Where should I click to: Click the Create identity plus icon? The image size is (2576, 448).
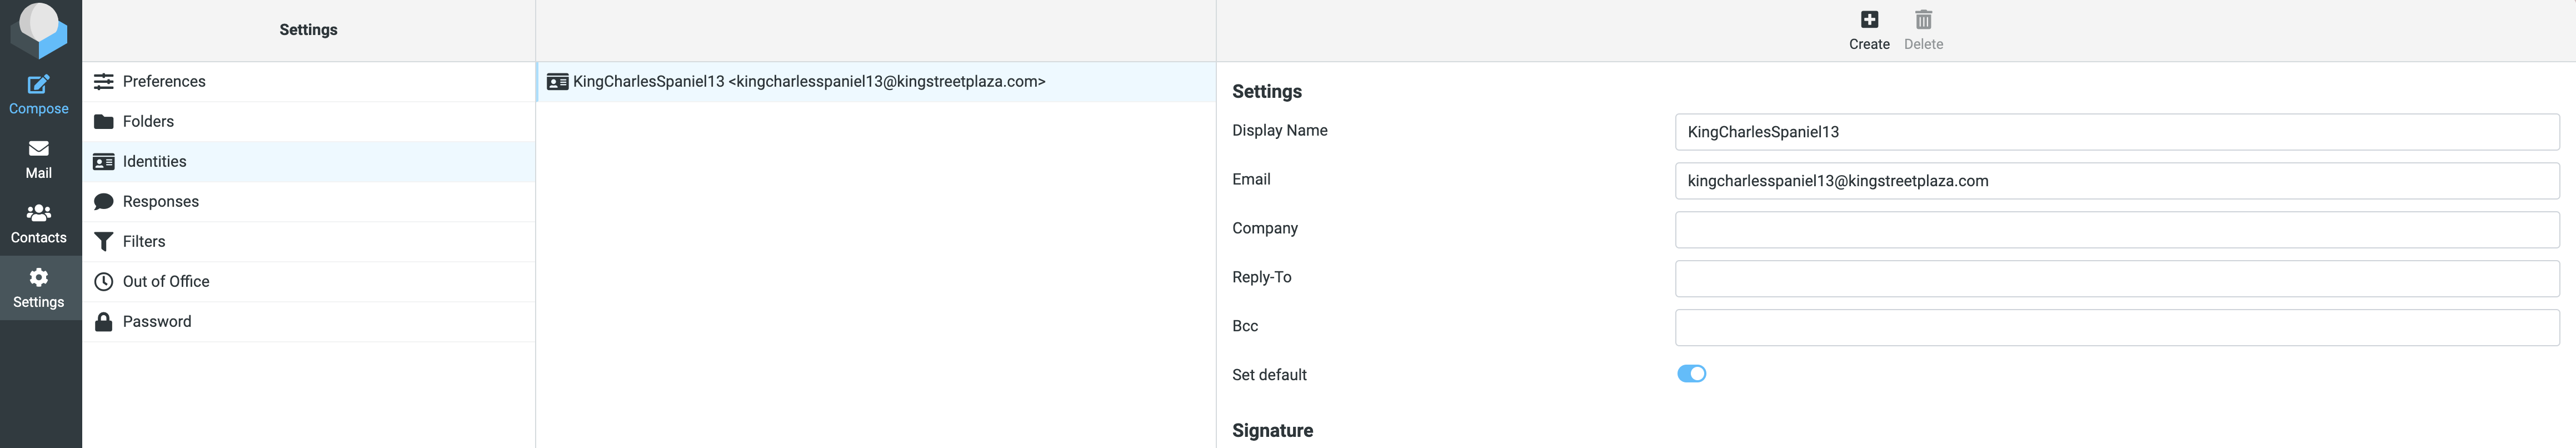click(x=1868, y=20)
